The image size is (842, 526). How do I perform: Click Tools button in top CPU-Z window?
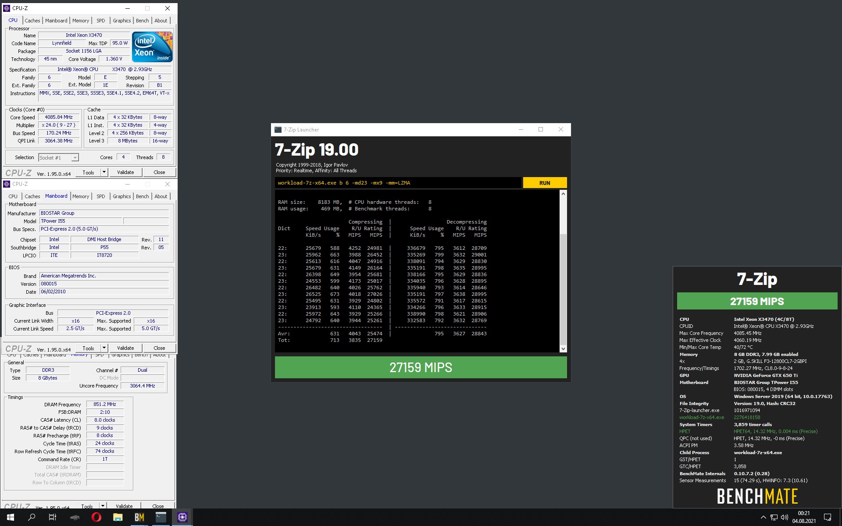(88, 172)
